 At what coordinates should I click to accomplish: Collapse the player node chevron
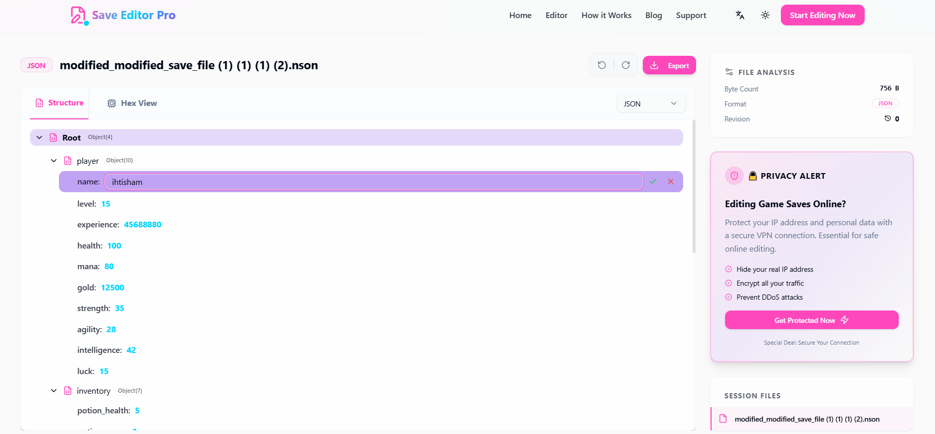click(54, 161)
